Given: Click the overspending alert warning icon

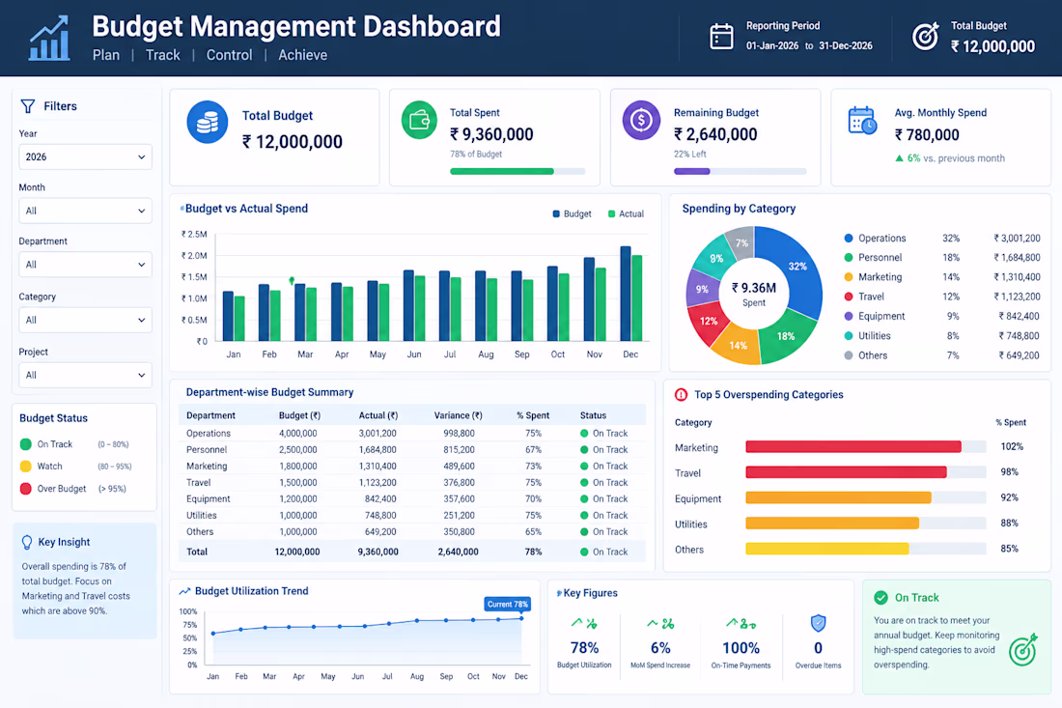Looking at the screenshot, I should coord(682,394).
